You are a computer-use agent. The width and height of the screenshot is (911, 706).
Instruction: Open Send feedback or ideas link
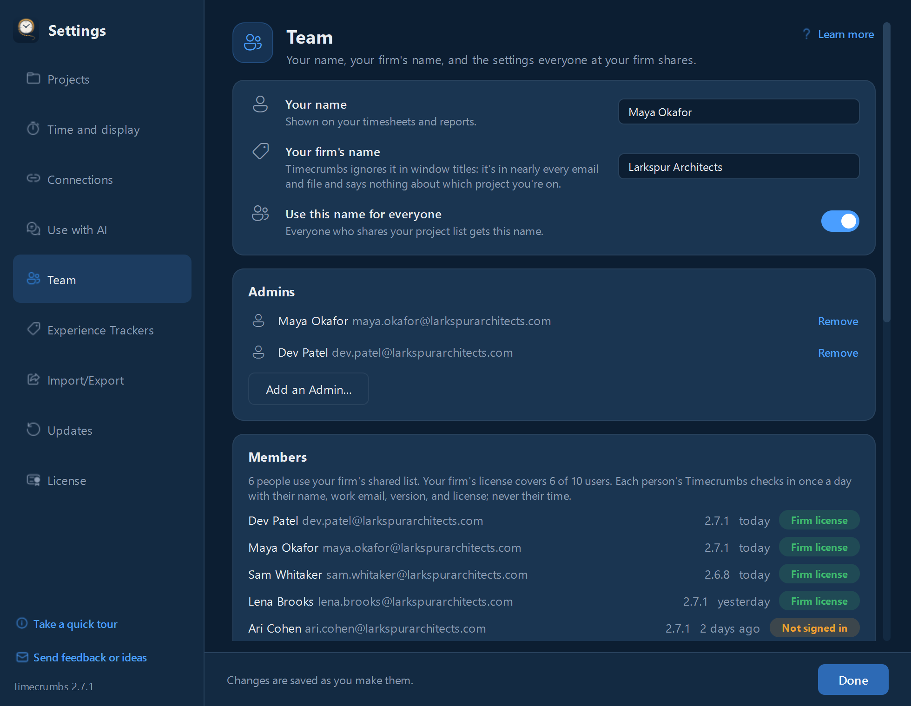pyautogui.click(x=90, y=657)
